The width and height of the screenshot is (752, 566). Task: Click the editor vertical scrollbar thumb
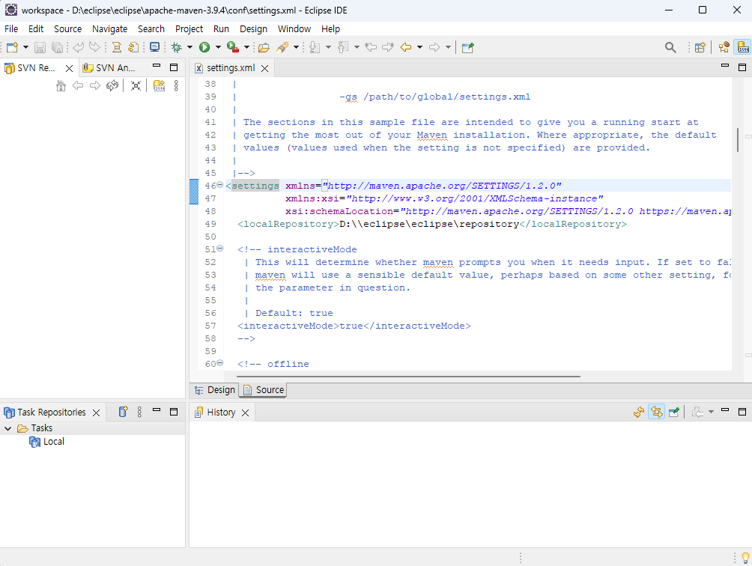[x=738, y=140]
